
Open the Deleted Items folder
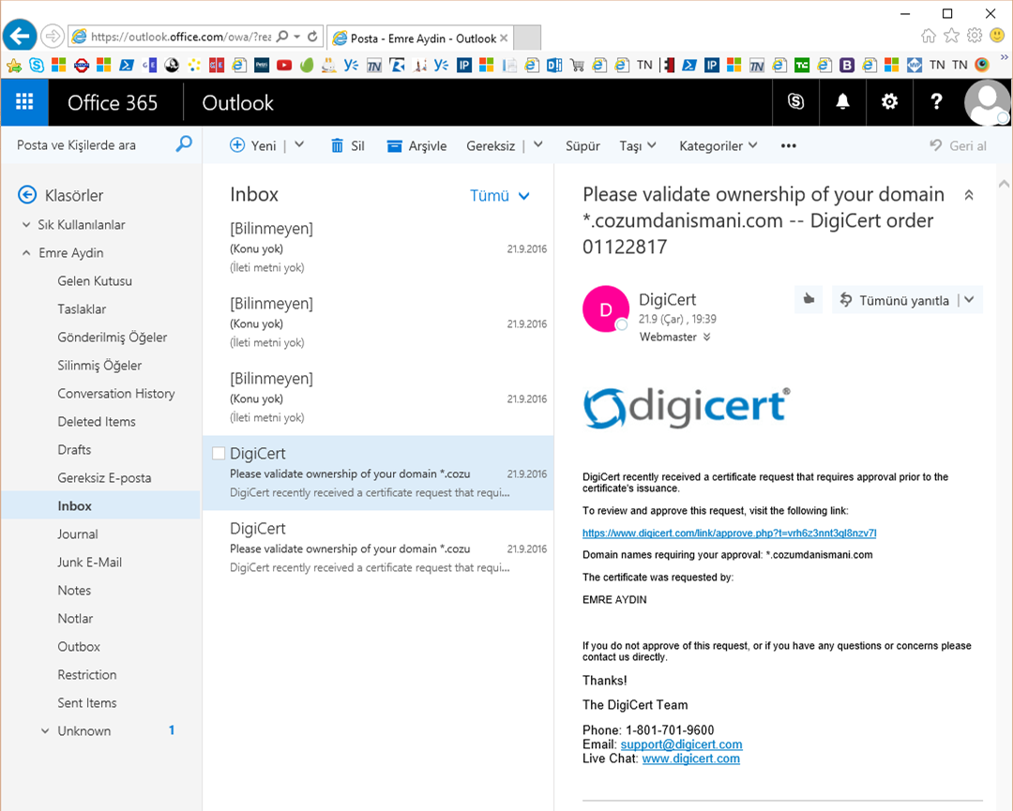[97, 422]
